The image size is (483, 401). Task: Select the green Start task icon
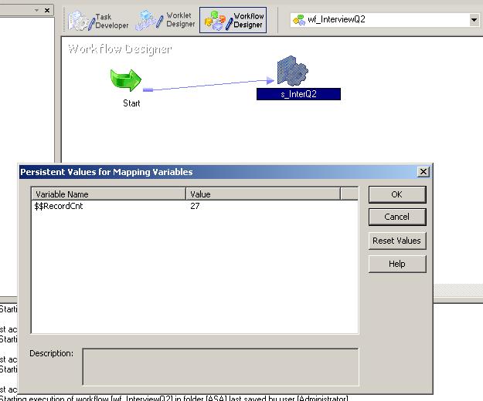tap(126, 80)
